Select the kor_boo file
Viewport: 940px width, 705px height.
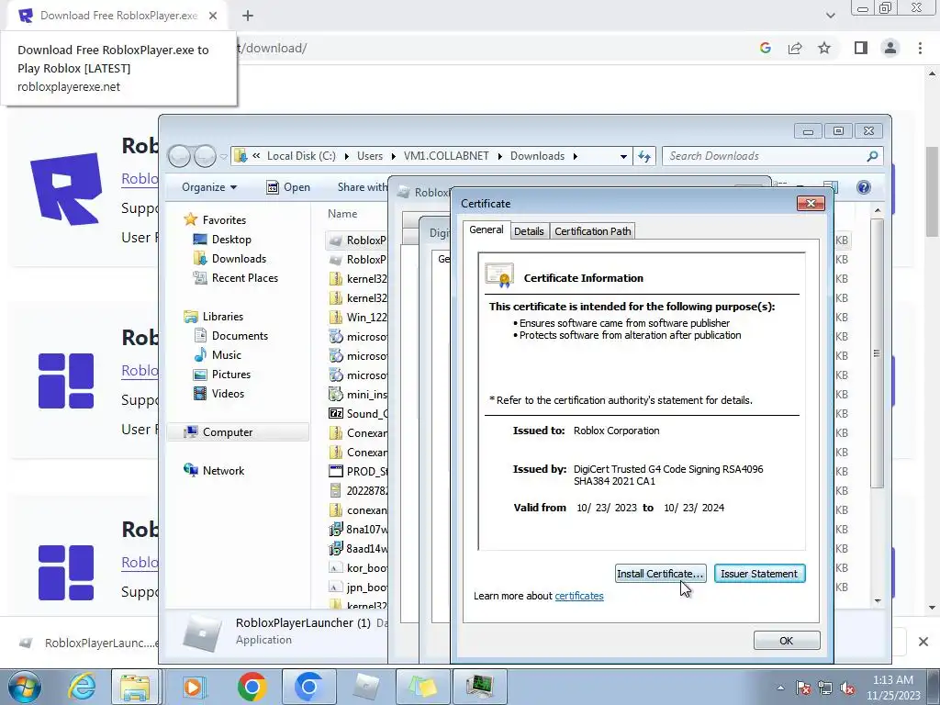[x=358, y=567]
